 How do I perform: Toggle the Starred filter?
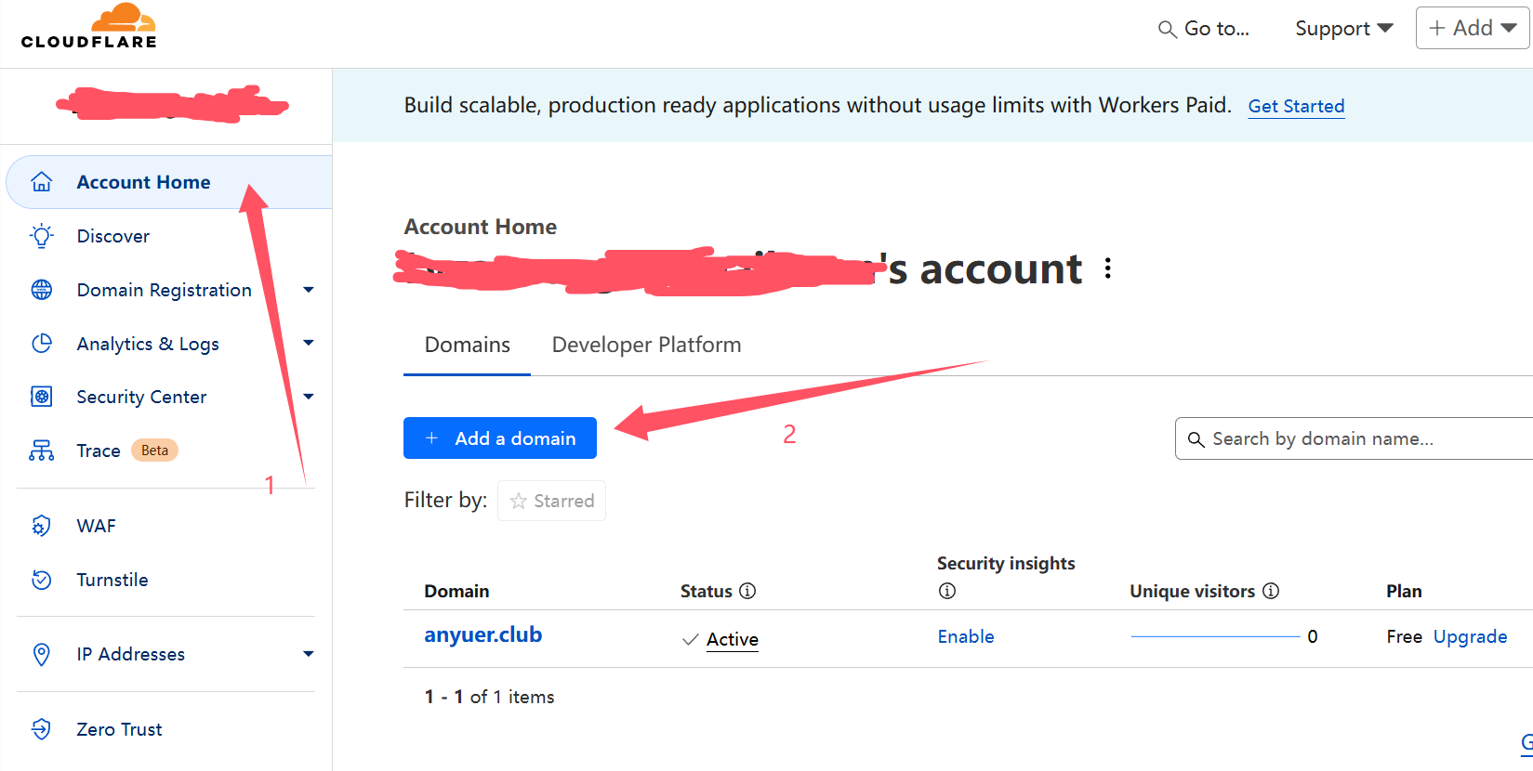[551, 501]
